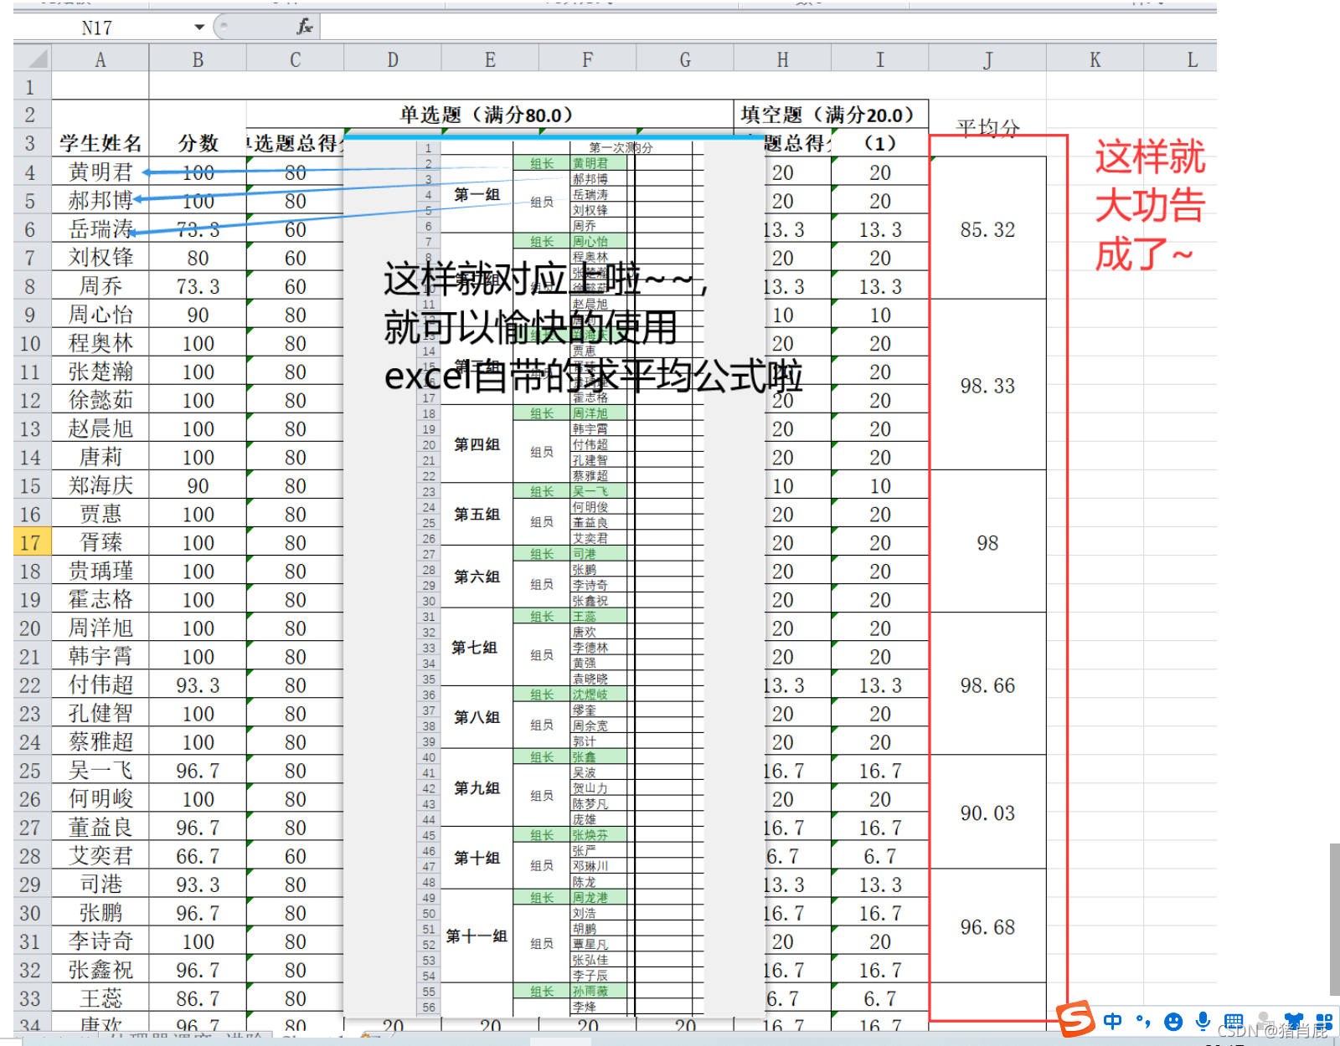1340x1046 pixels.
Task: Select column H header
Action: tap(782, 59)
